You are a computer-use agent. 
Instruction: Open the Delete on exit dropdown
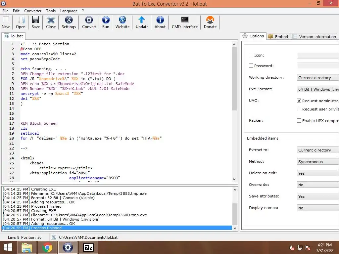coord(318,173)
